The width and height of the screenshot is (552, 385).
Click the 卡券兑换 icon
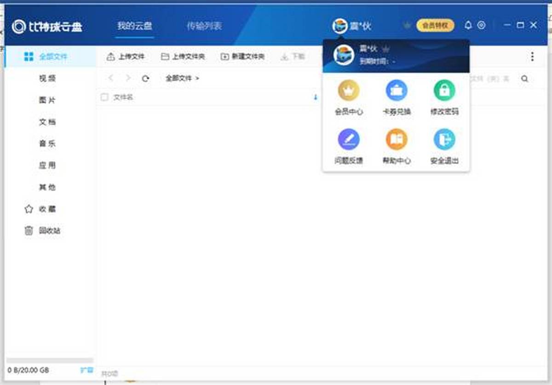click(397, 91)
